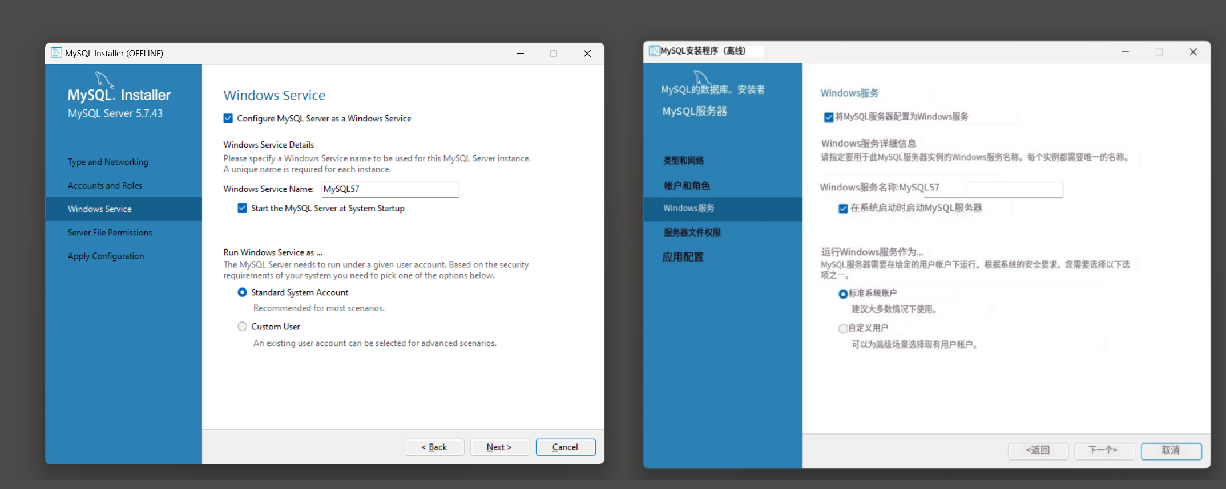Minimize the MySQL Installer (OFFLINE) window
The height and width of the screenshot is (489, 1226).
[521, 53]
